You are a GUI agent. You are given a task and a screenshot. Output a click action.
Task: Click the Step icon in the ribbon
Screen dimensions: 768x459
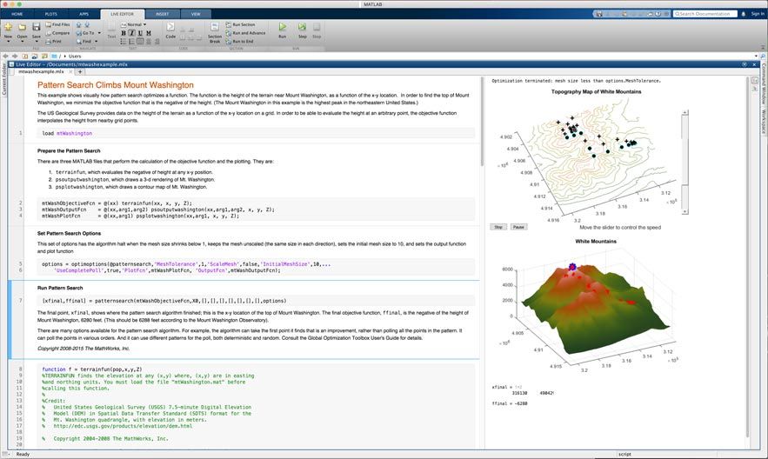303,30
